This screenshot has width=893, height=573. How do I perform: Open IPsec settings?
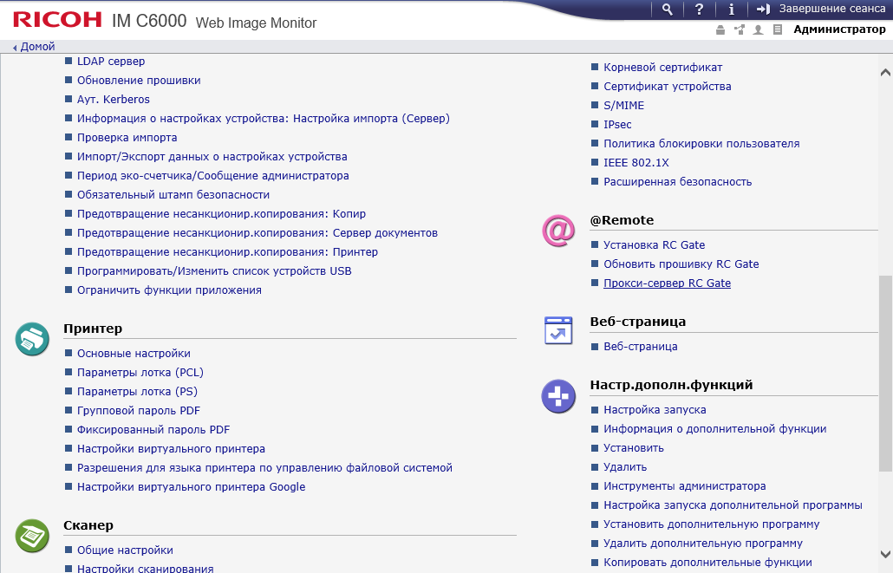(x=617, y=125)
